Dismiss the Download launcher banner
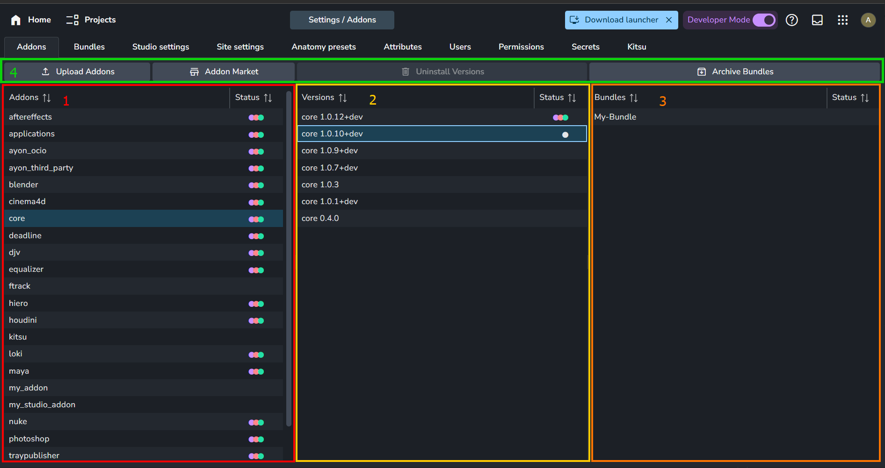This screenshot has height=468, width=885. [x=669, y=20]
